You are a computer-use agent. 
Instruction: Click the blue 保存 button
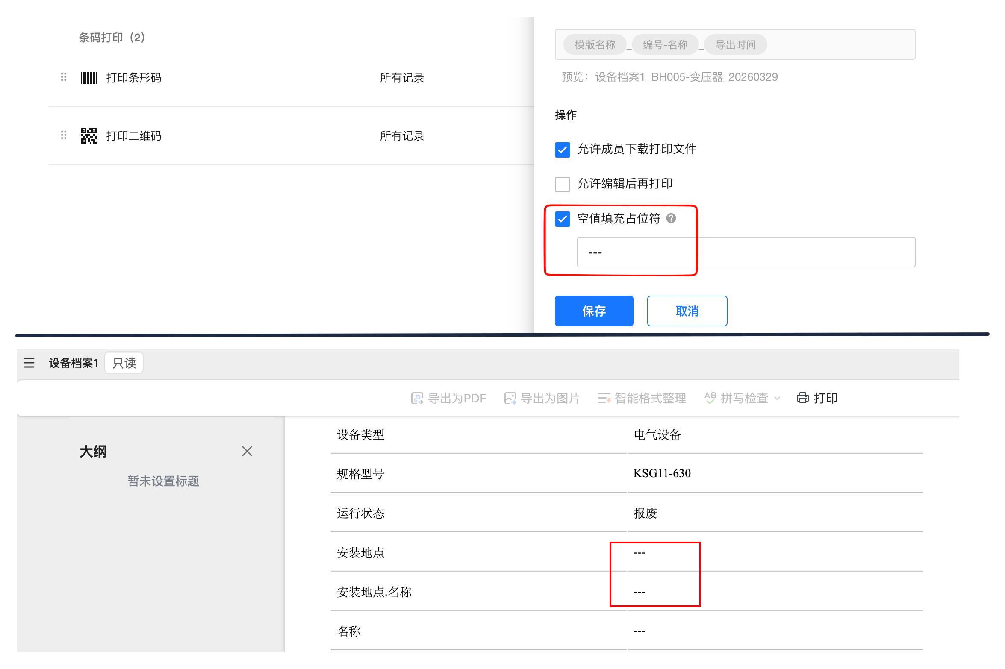[x=594, y=311]
